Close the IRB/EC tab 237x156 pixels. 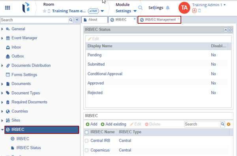pyautogui.click(x=135, y=19)
